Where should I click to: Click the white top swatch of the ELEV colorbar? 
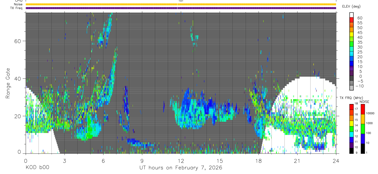[352, 15]
